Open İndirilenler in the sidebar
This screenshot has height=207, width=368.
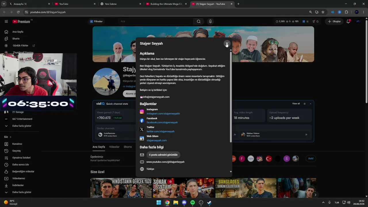18,185
